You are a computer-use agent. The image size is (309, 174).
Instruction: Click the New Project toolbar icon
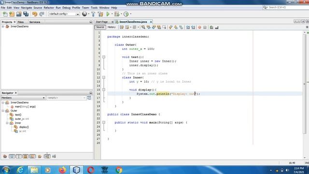(x=12, y=14)
